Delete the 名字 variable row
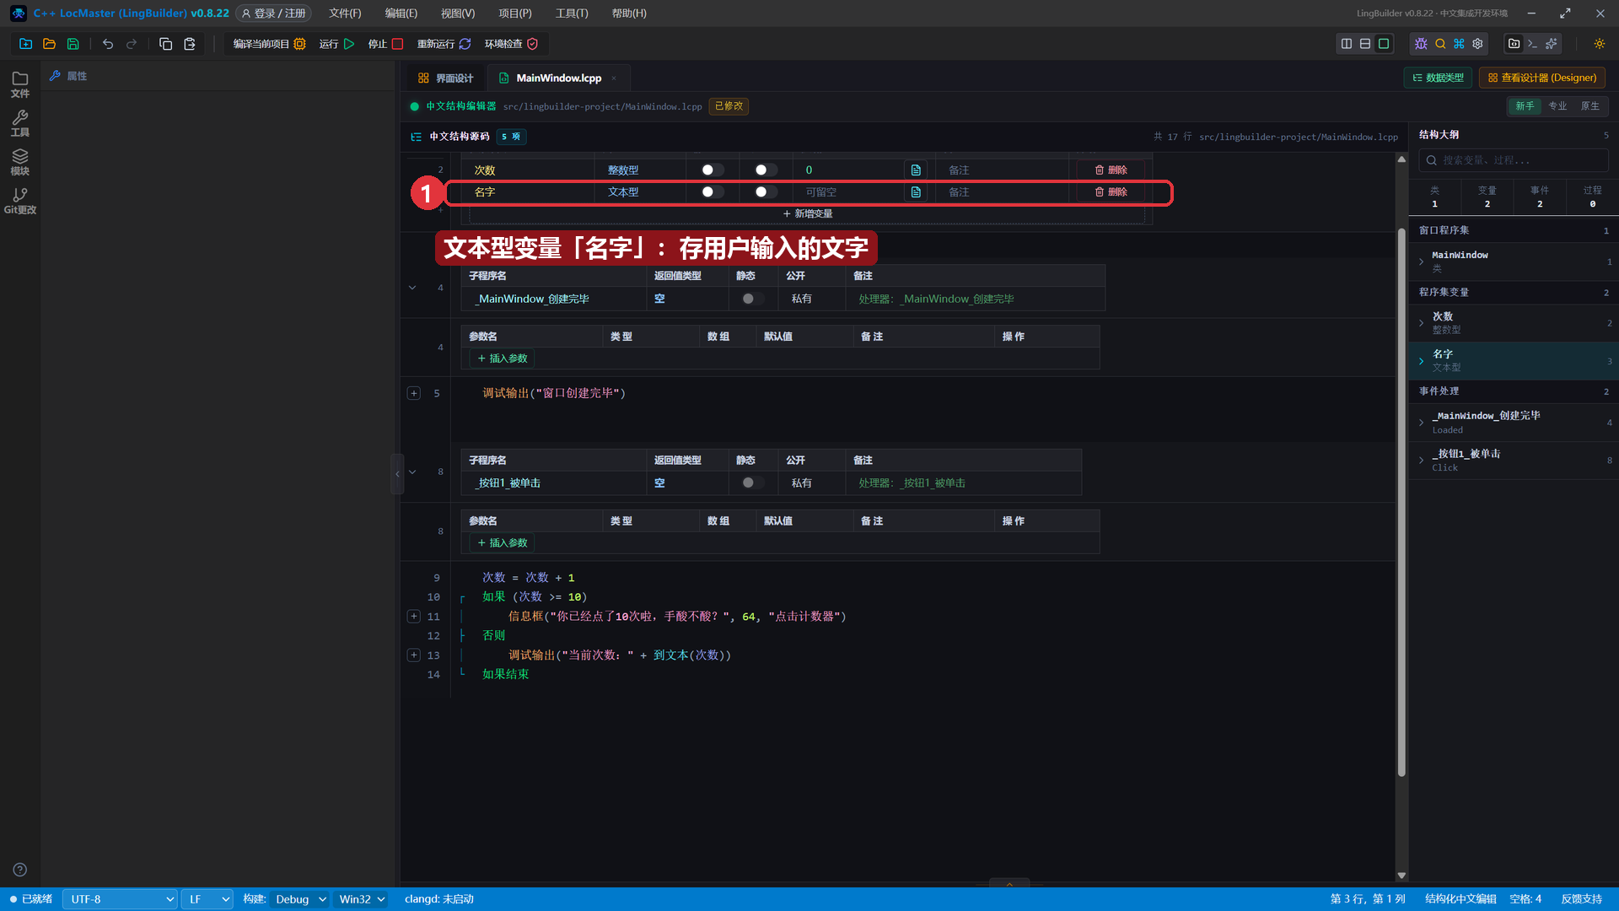The image size is (1619, 911). tap(1111, 192)
